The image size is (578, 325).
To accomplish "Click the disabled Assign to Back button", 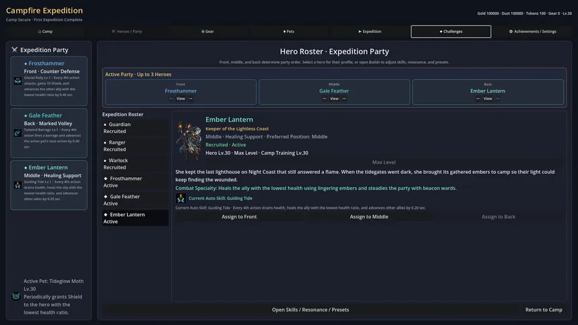I will pyautogui.click(x=499, y=217).
